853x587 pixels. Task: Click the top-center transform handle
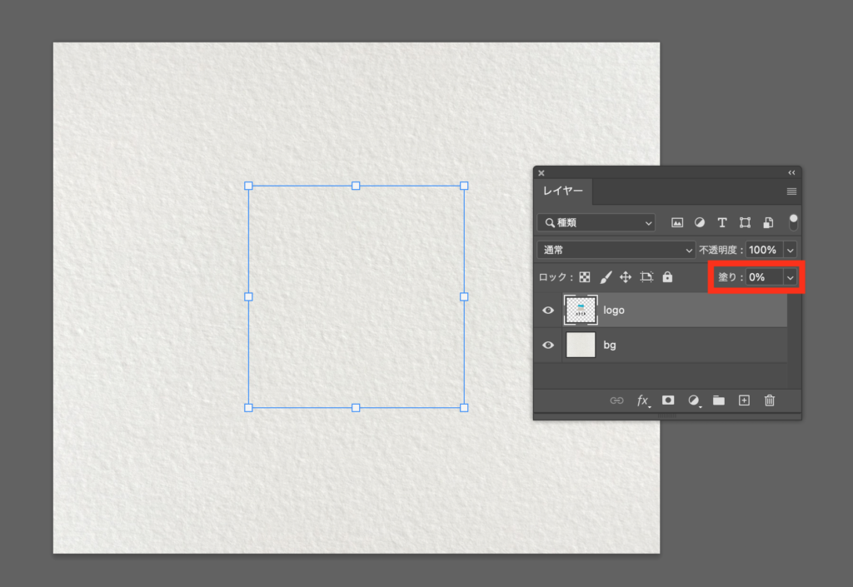[x=356, y=186]
